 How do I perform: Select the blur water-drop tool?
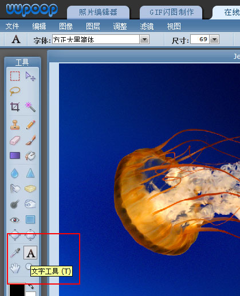(x=15, y=174)
